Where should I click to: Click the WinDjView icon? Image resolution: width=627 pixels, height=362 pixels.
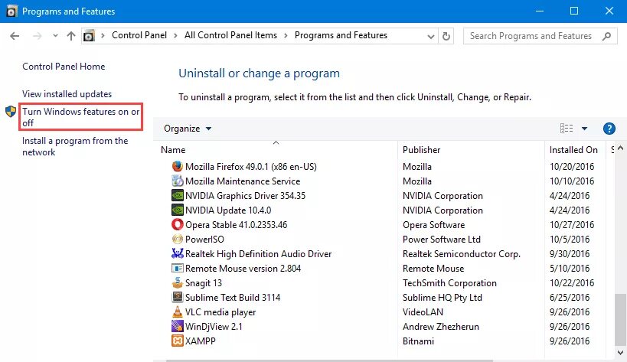177,326
